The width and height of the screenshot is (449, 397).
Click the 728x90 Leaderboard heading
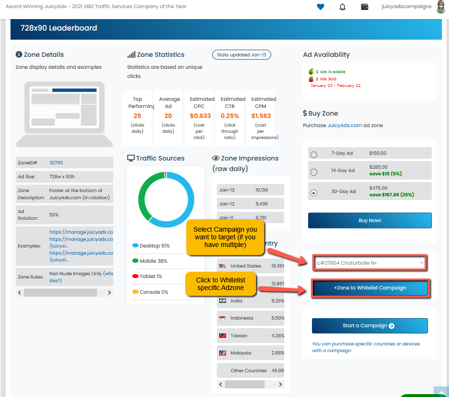pos(59,28)
